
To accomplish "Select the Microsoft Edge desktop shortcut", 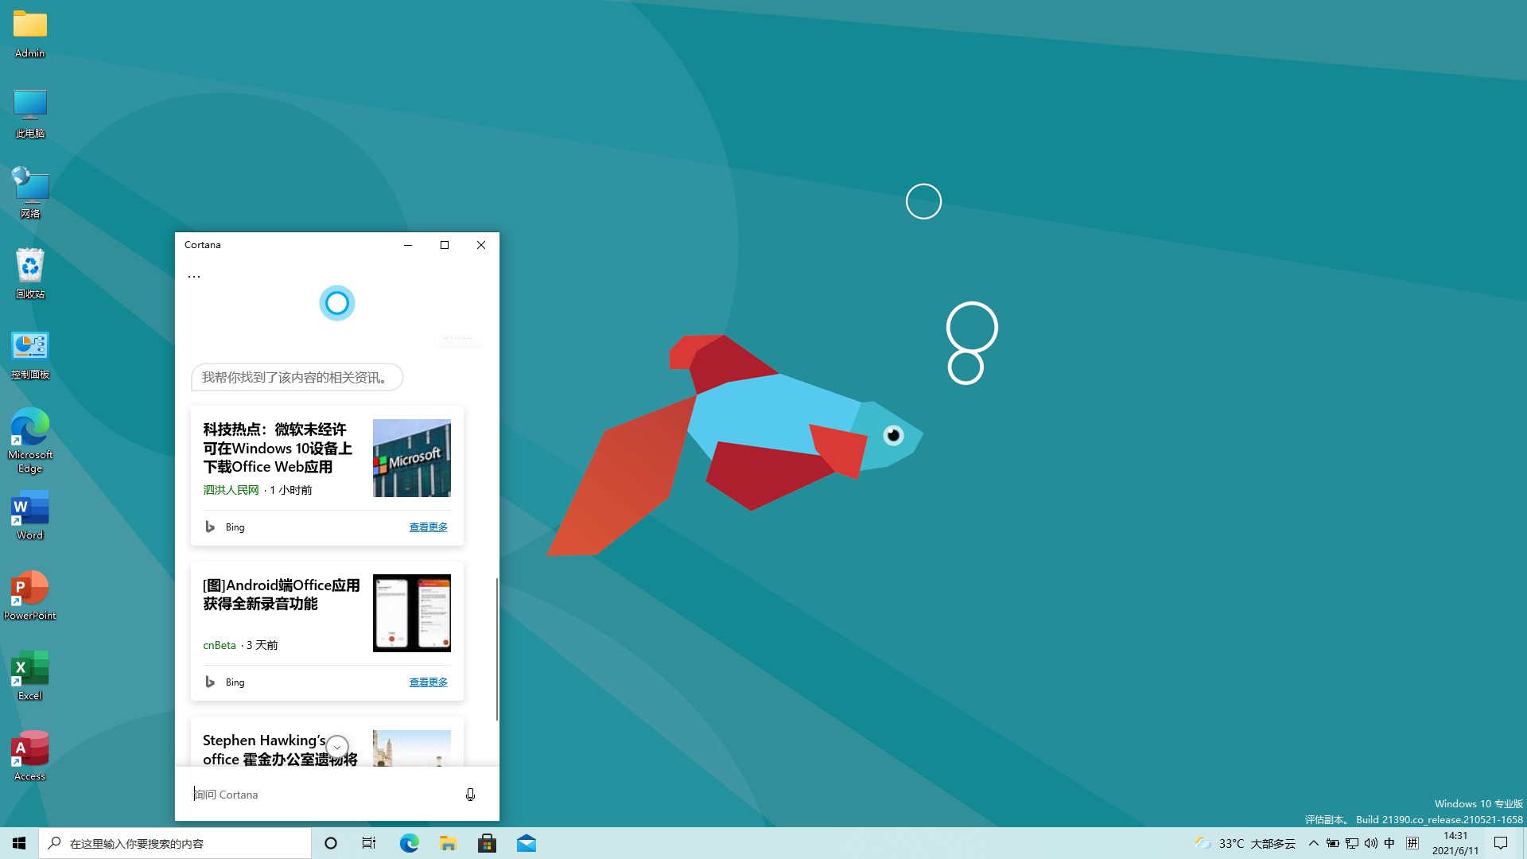I will click(x=30, y=441).
